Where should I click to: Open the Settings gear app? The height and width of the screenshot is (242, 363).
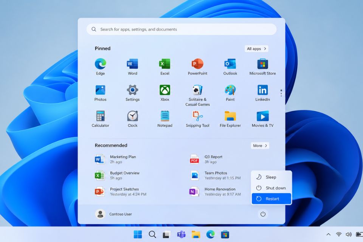point(132,93)
